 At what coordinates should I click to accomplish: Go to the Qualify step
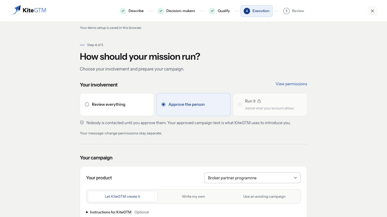click(220, 11)
